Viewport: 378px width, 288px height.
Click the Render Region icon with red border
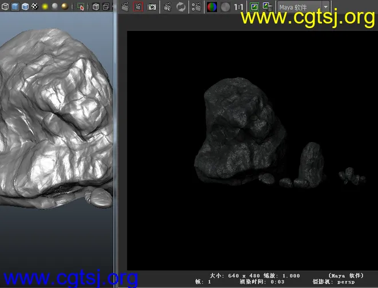[138, 7]
